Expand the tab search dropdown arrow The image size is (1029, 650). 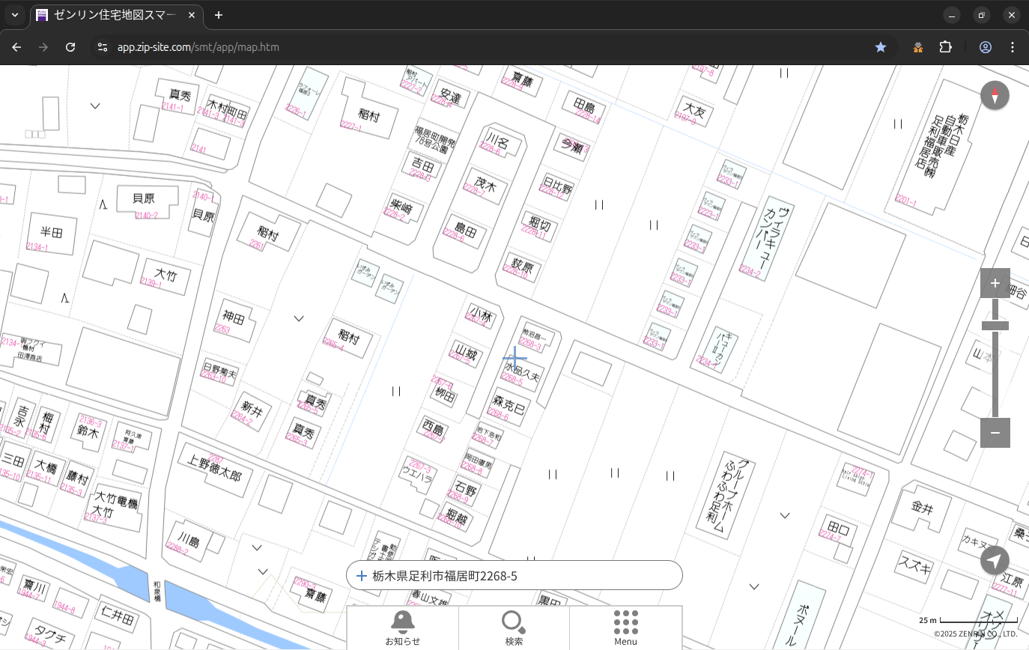pos(15,15)
